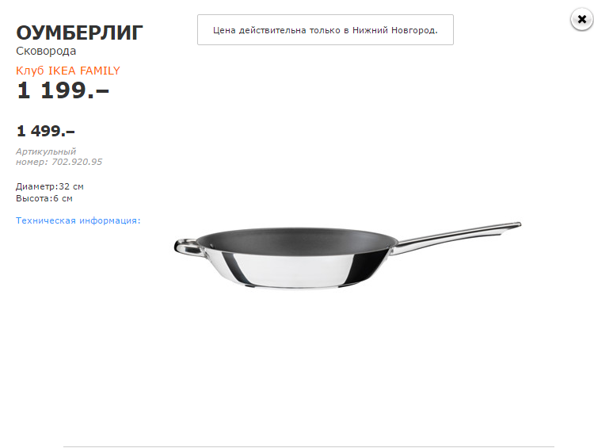
Task: Click the tip of the pan handle
Action: (515, 225)
